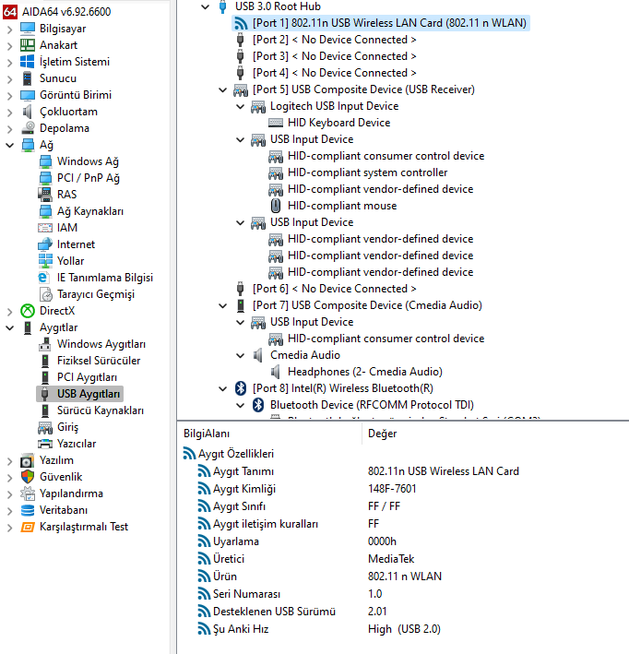Select the Aygıt Kimliği property row
The width and height of the screenshot is (629, 654).
pyautogui.click(x=243, y=488)
